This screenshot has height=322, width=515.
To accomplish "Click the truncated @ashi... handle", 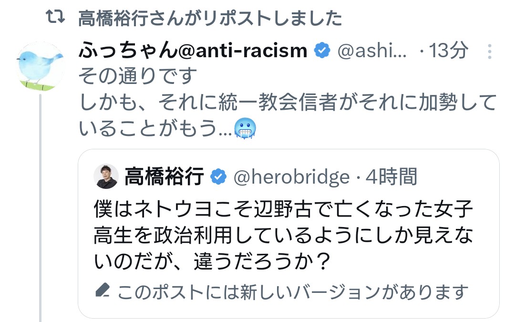I will point(372,51).
